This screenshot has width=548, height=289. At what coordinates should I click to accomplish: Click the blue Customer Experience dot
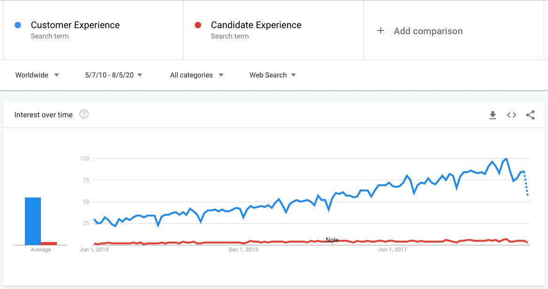[18, 25]
